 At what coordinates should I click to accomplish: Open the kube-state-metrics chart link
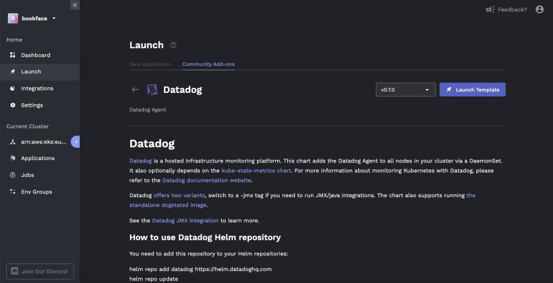256,171
